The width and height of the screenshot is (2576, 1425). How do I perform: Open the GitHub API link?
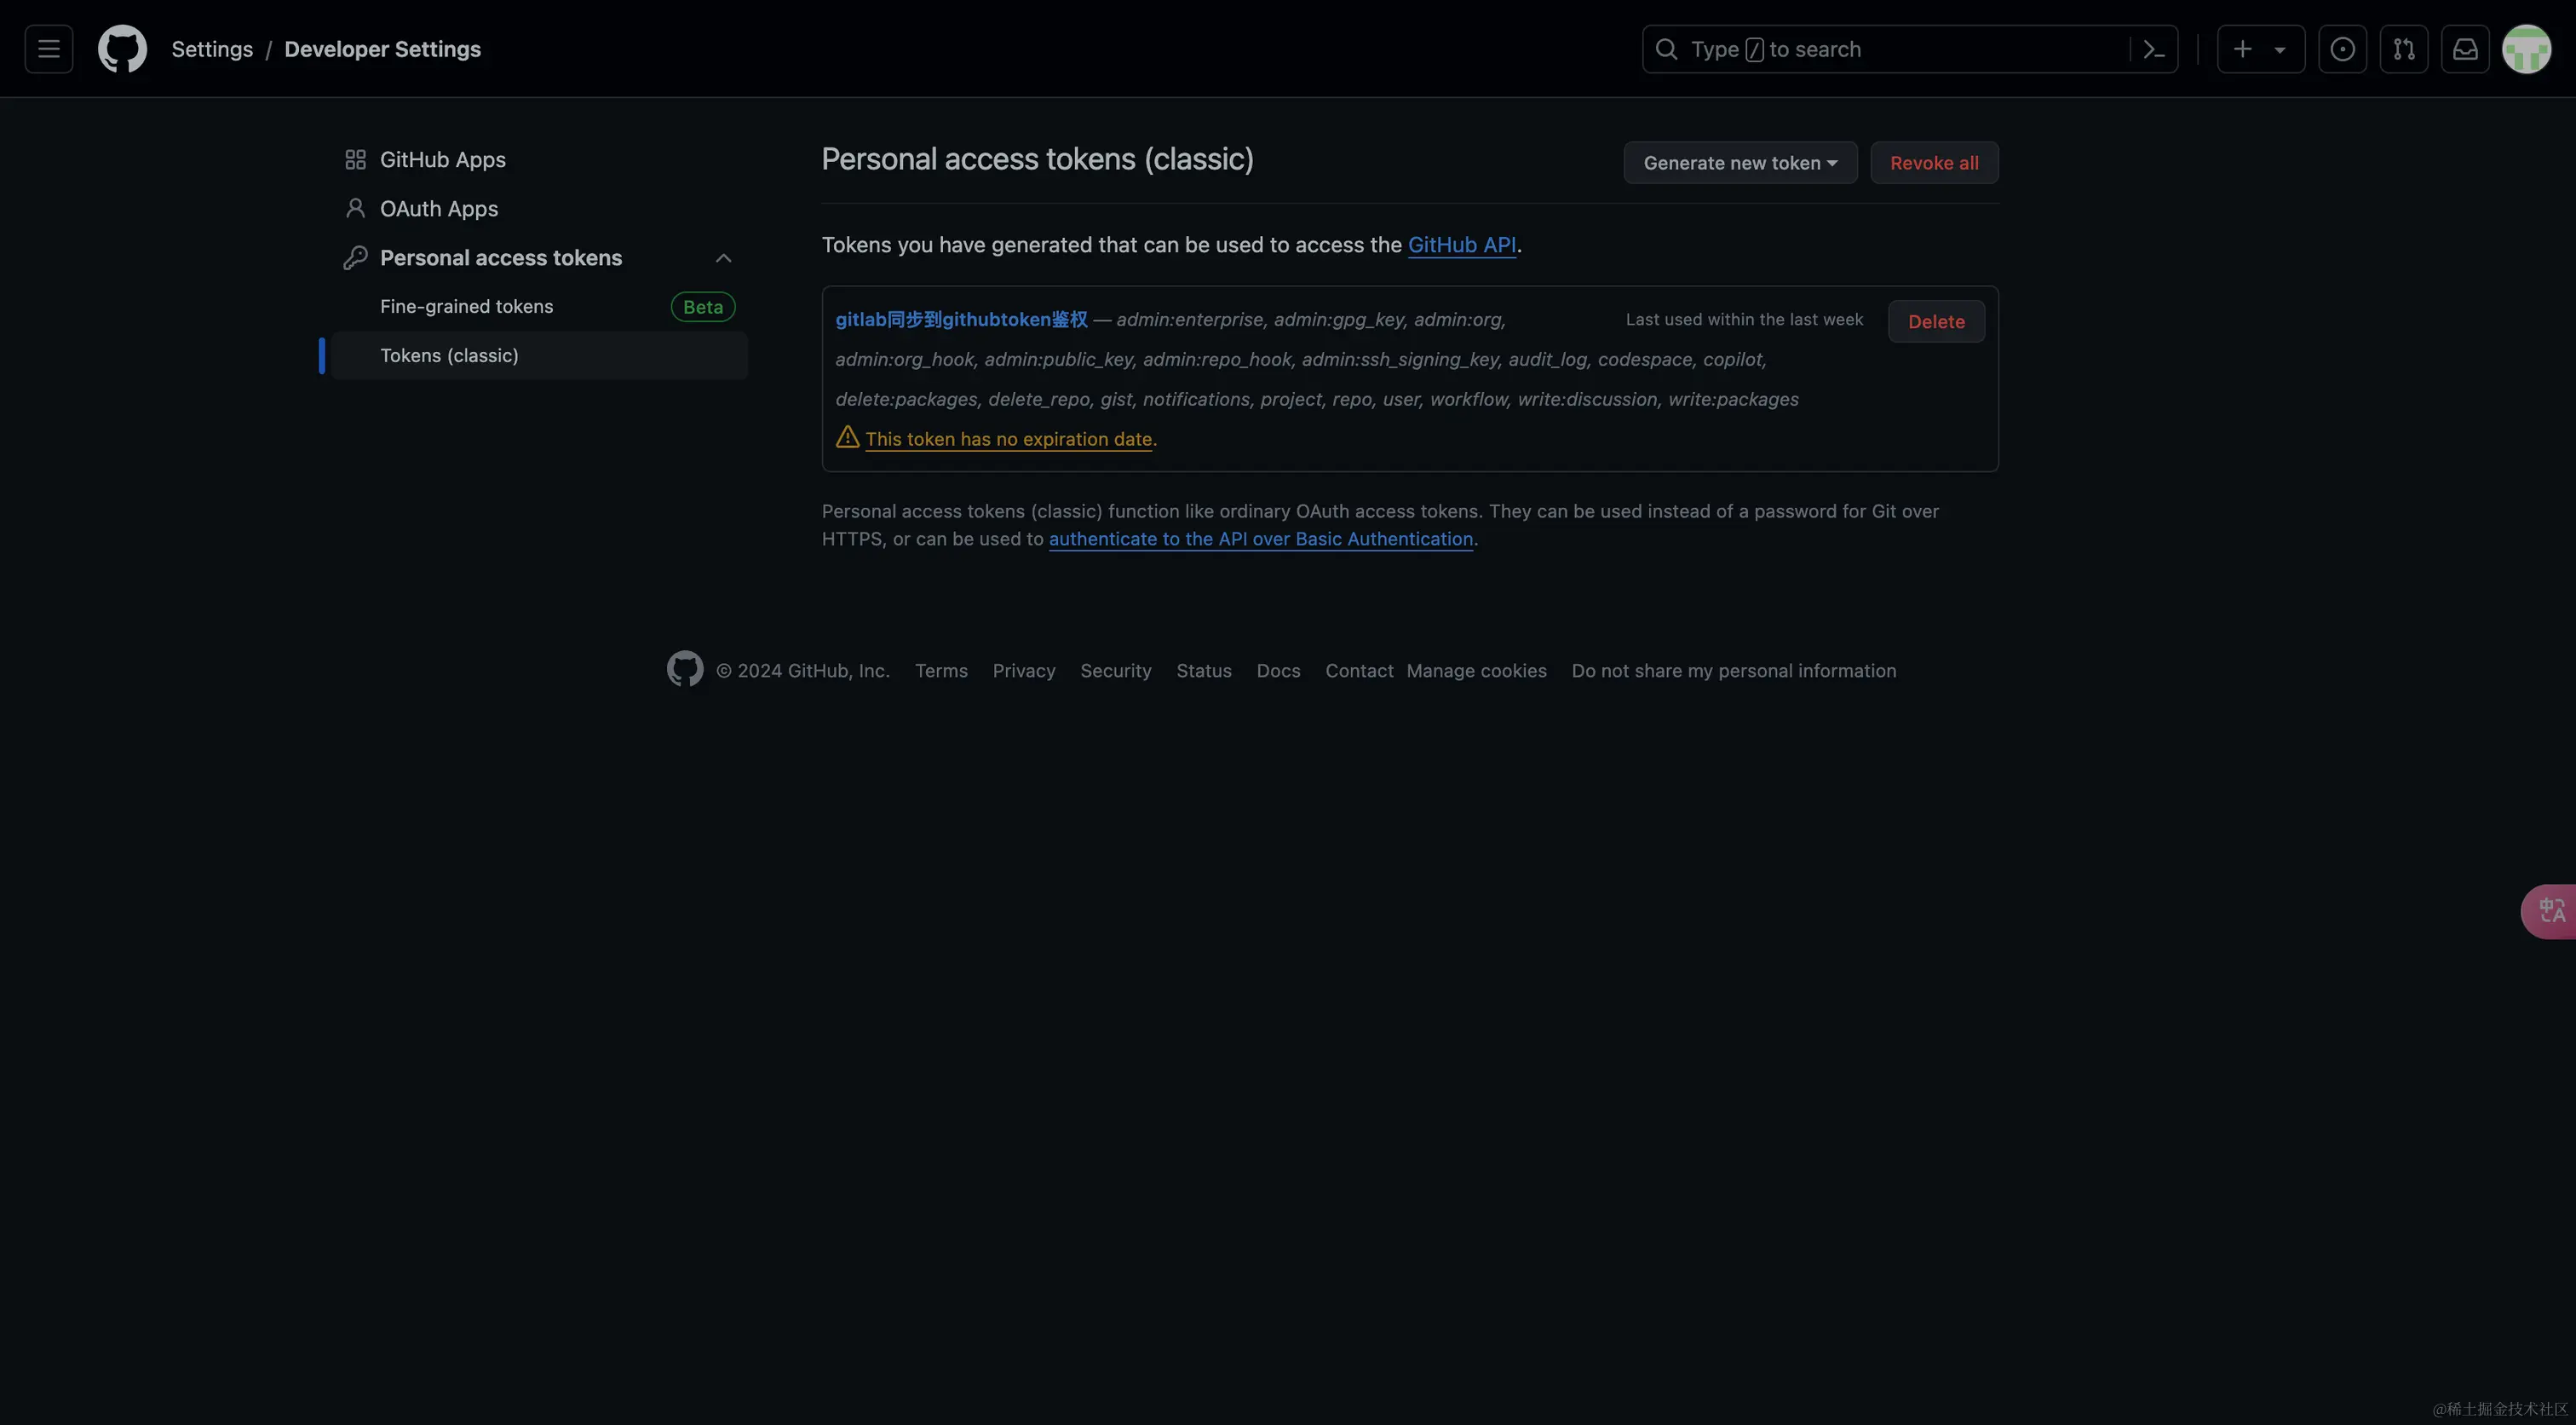1461,244
